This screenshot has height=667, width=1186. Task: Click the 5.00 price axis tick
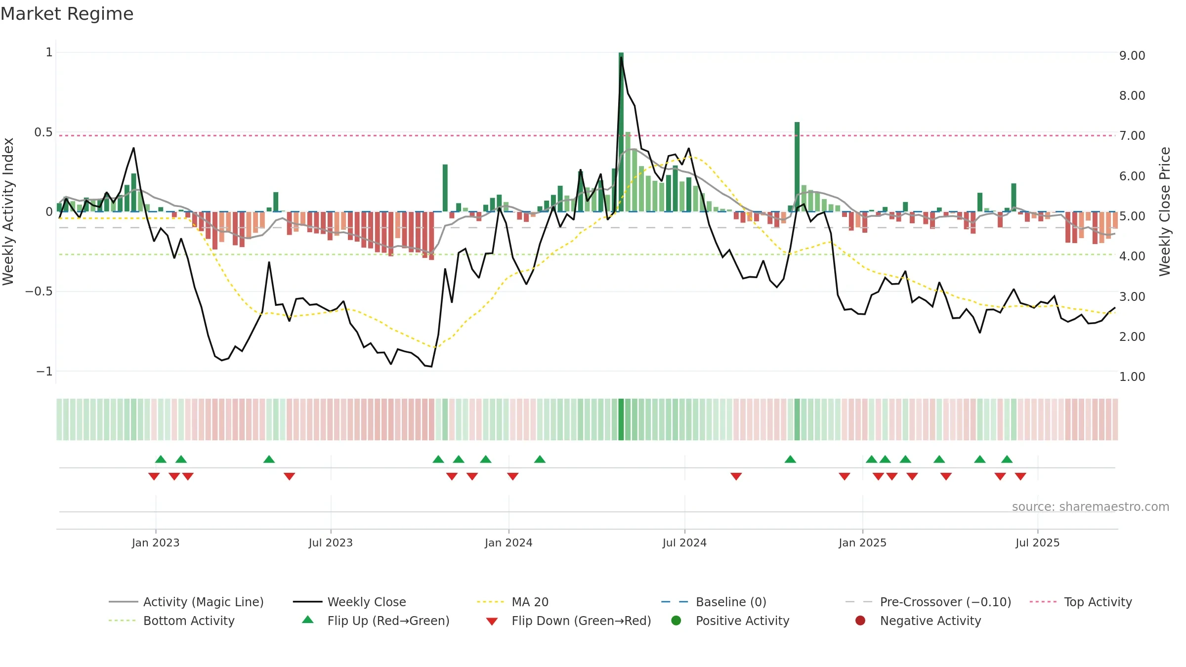coord(1132,216)
